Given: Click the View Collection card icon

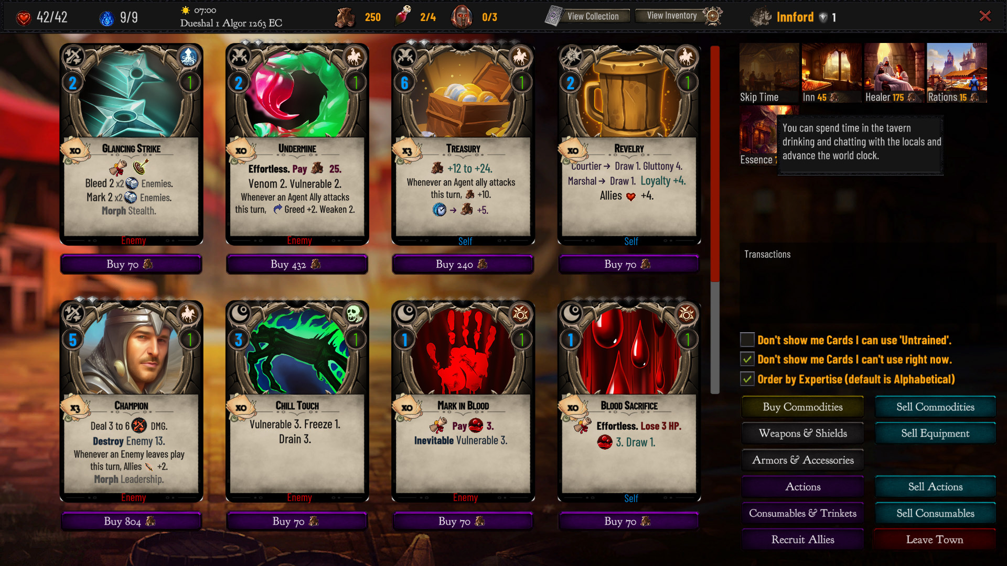Looking at the screenshot, I should (554, 16).
